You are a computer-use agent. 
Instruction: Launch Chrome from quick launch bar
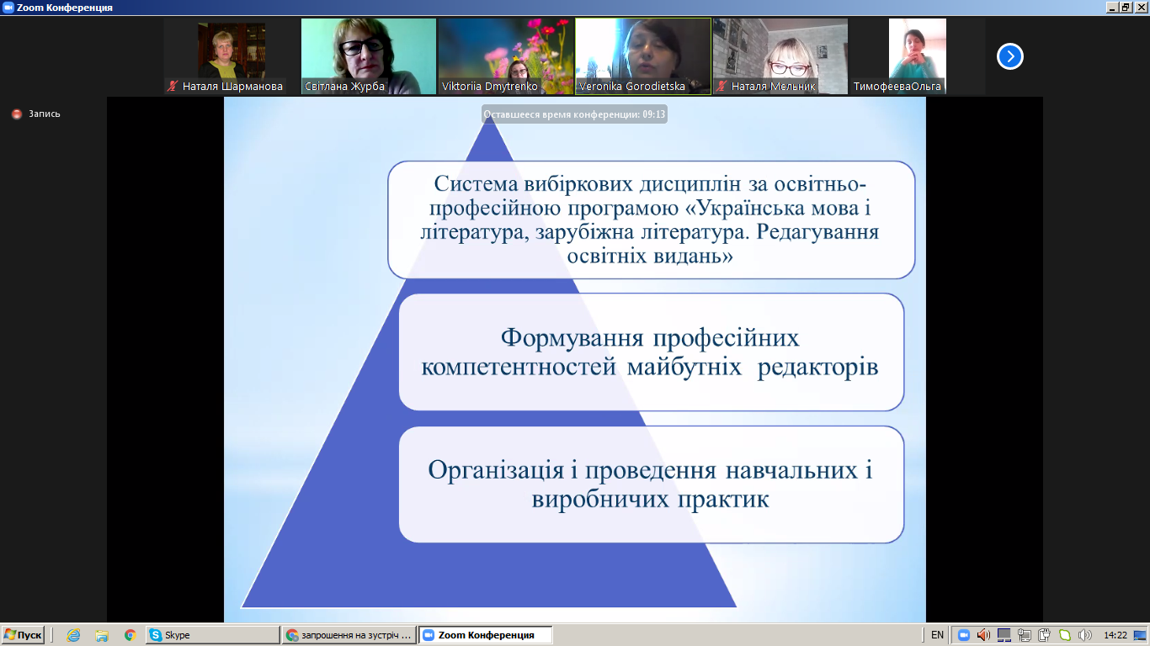[130, 635]
